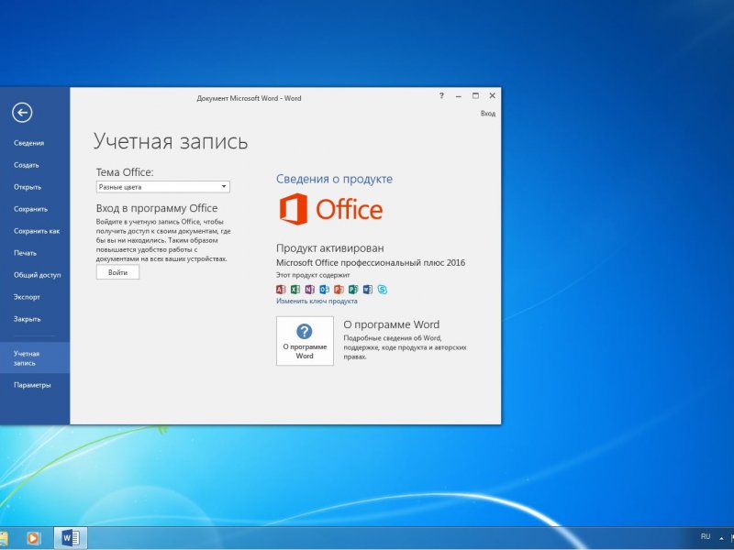Open the Тема Office dropdown
The width and height of the screenshot is (734, 550).
click(x=163, y=187)
